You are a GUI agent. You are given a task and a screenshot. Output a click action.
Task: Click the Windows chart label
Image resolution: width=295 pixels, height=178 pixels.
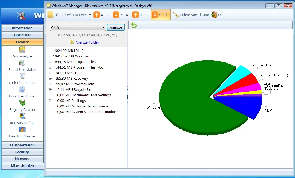pyautogui.click(x=153, y=107)
